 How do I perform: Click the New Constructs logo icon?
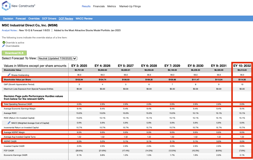point(6,6)
